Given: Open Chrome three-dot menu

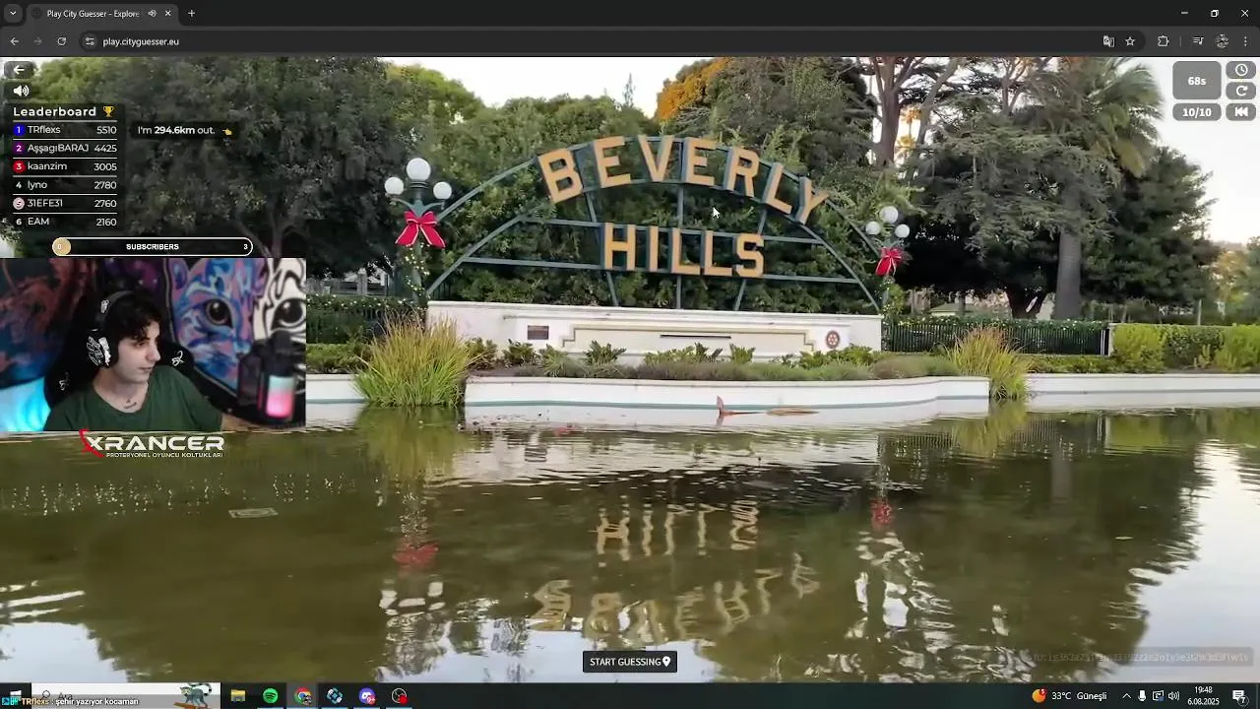Looking at the screenshot, I should click(1245, 41).
